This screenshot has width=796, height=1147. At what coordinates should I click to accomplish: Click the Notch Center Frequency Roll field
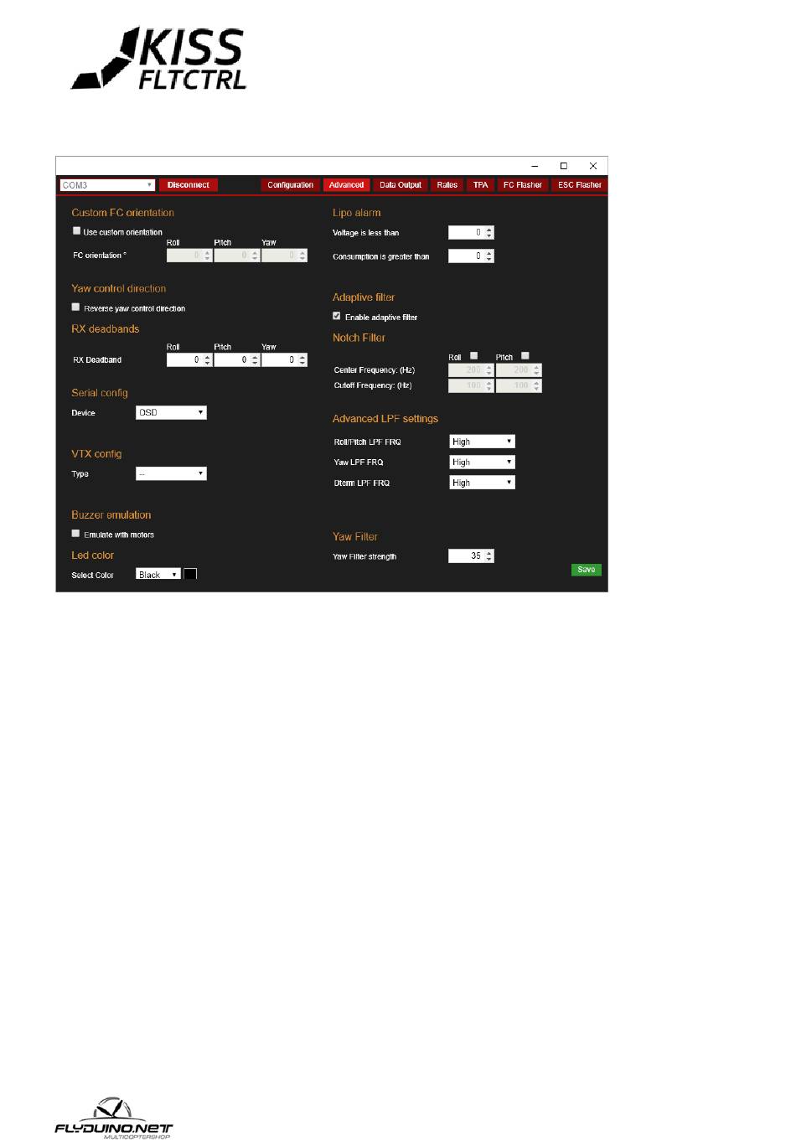click(471, 369)
